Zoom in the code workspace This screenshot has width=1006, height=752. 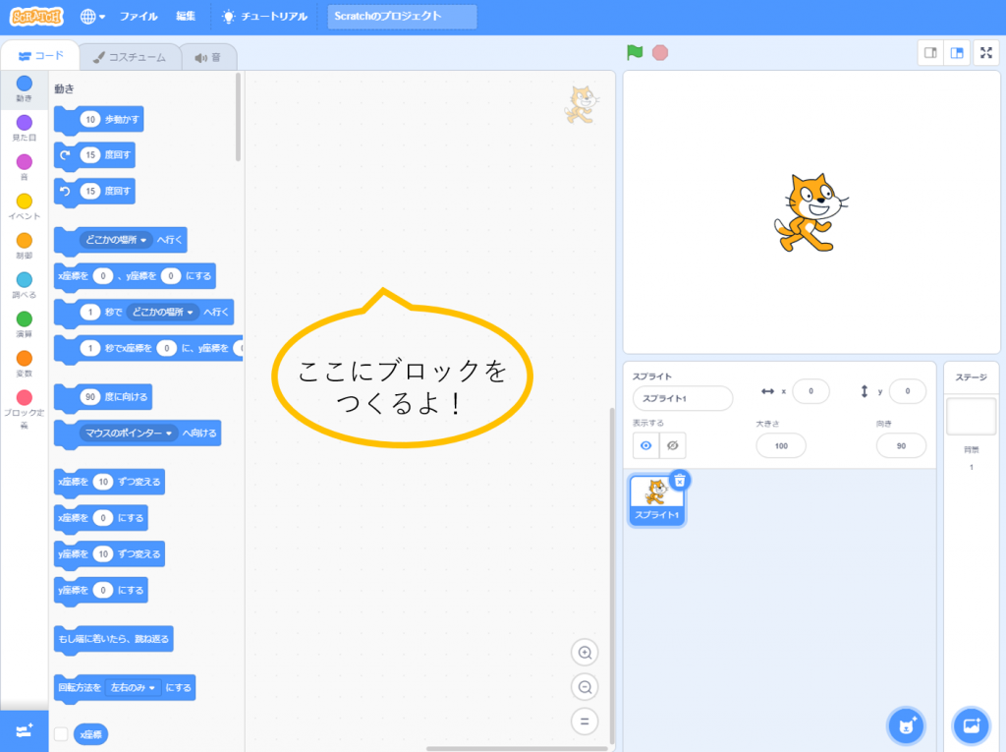click(x=585, y=653)
